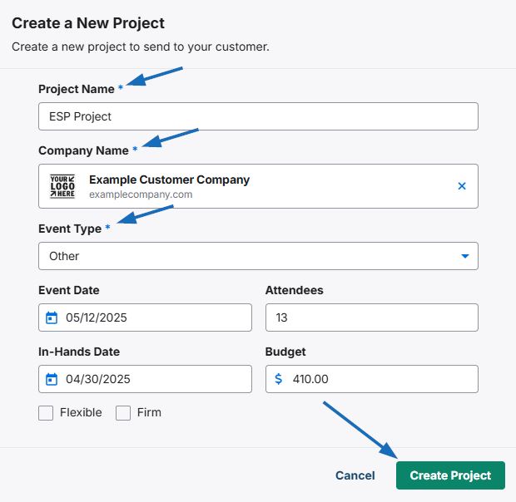
Task: Click into the Project Name field
Action: (x=258, y=116)
